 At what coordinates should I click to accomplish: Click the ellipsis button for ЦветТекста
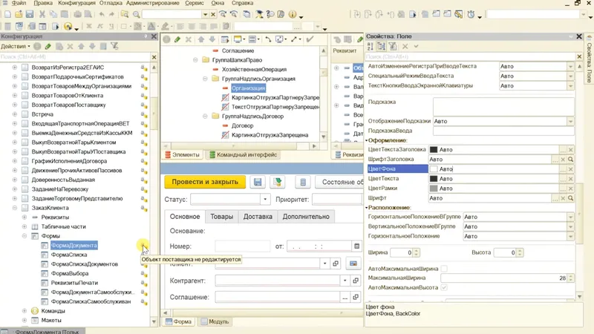(563, 179)
